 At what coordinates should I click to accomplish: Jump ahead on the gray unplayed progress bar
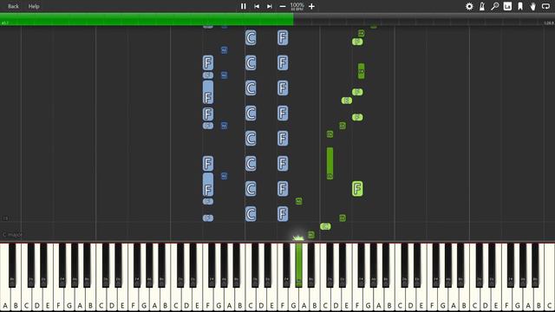[x=424, y=19]
